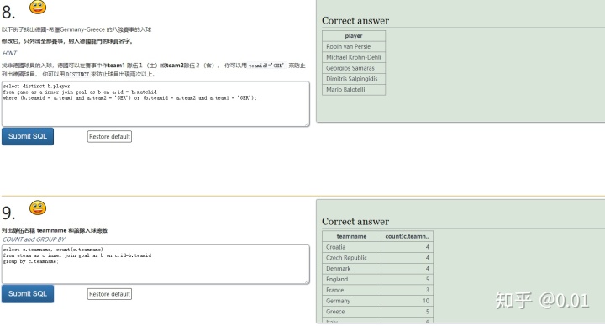
Task: Select the 'Greece' row cell
Action: coord(351,312)
